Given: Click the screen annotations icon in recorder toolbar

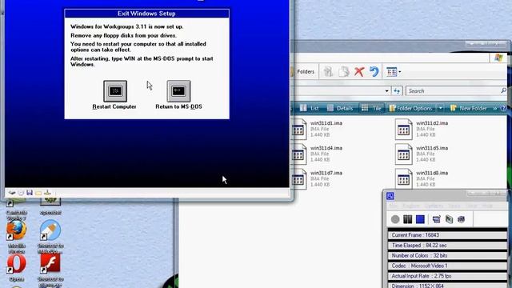Looking at the screenshot, I should click(436, 219).
